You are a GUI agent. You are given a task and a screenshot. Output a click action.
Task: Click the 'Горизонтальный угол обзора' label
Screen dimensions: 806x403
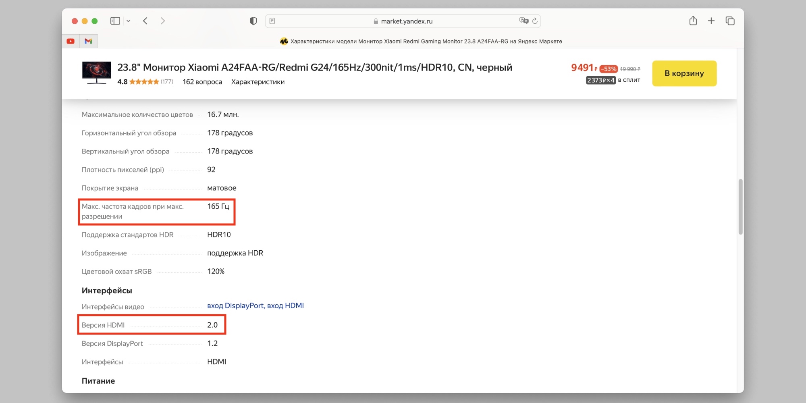coord(129,133)
